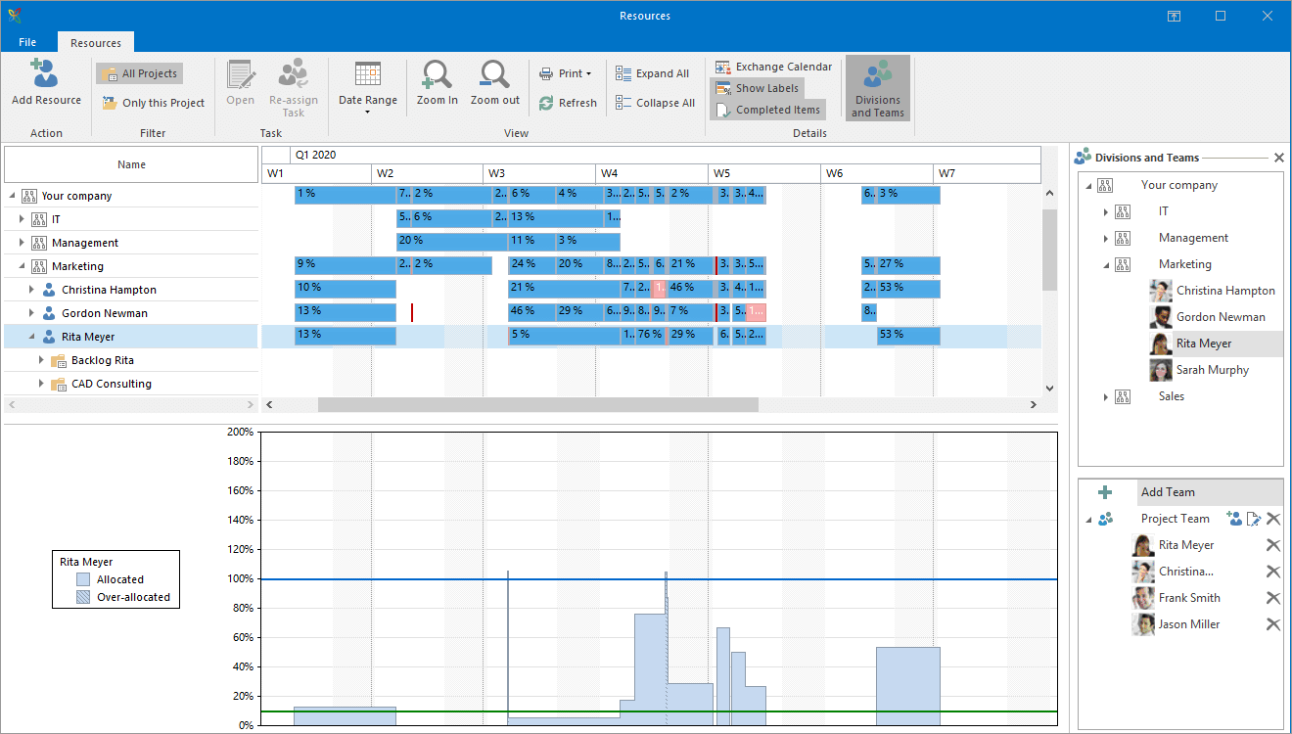Open the Print dropdown

pos(565,73)
